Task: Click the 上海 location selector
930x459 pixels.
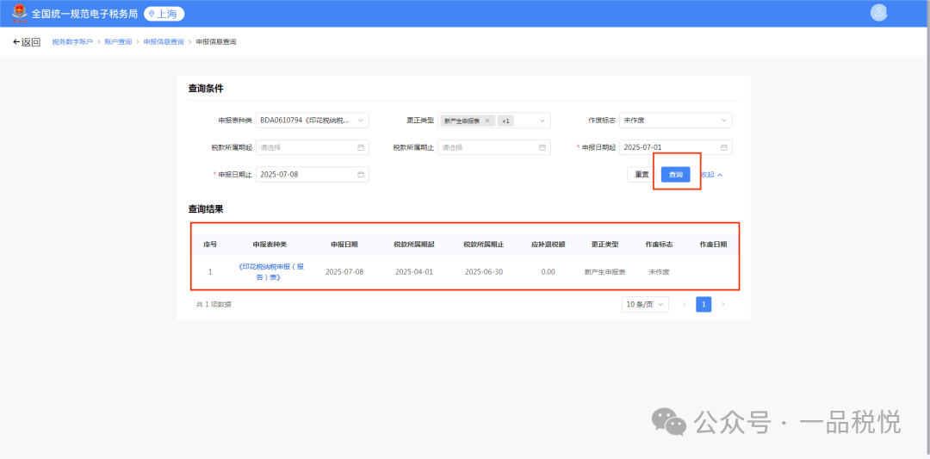Action: 164,14
